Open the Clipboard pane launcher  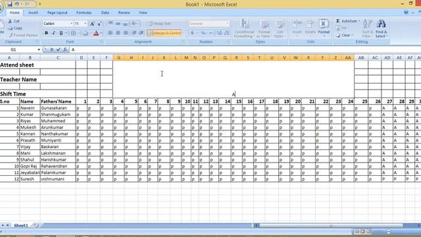click(37, 41)
